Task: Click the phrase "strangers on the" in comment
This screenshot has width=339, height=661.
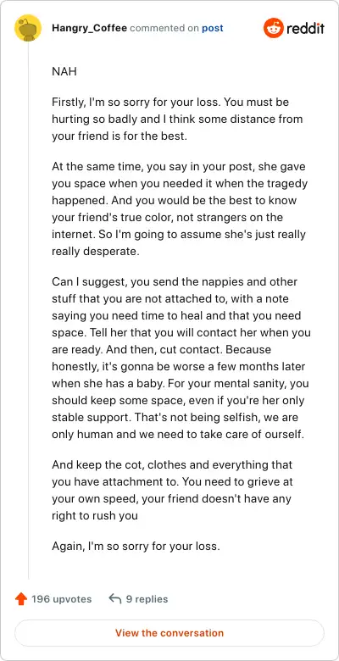Action: (x=244, y=218)
